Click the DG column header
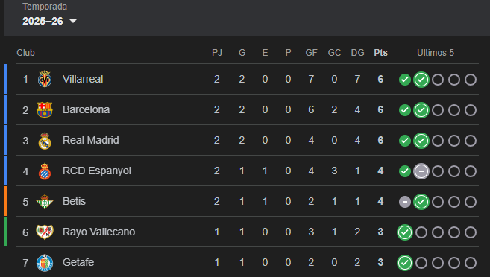490x277 pixels. [x=357, y=53]
